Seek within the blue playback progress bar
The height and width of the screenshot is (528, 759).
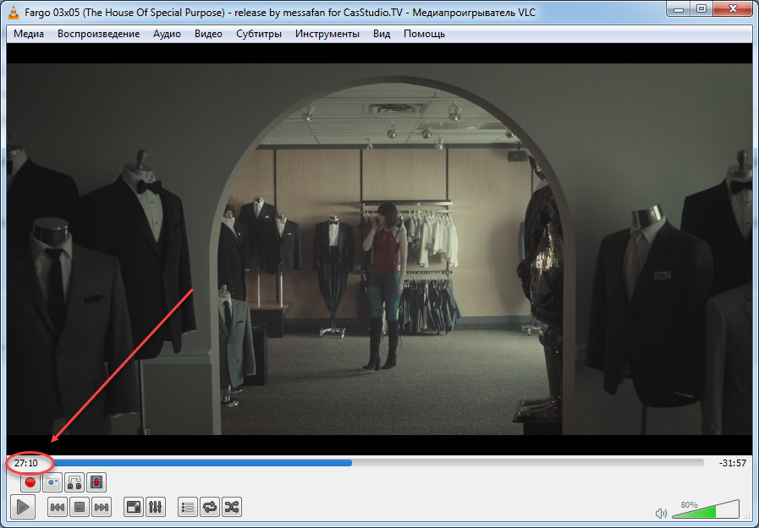pyautogui.click(x=379, y=463)
